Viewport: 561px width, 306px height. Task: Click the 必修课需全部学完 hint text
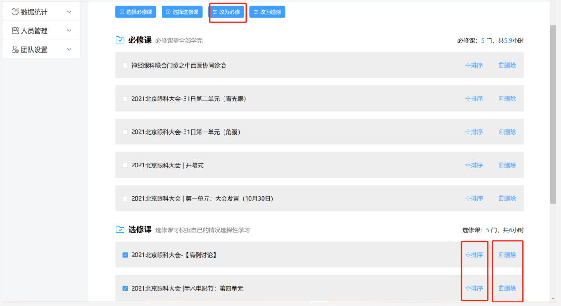pos(179,41)
